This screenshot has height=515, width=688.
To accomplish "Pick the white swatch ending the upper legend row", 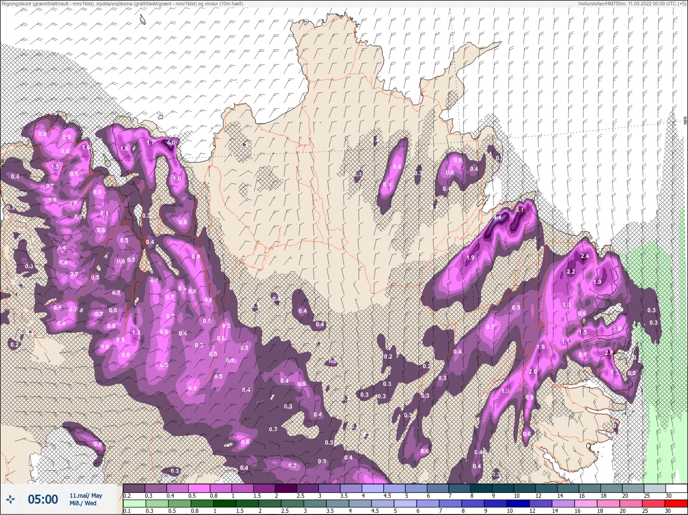I will pos(676,488).
